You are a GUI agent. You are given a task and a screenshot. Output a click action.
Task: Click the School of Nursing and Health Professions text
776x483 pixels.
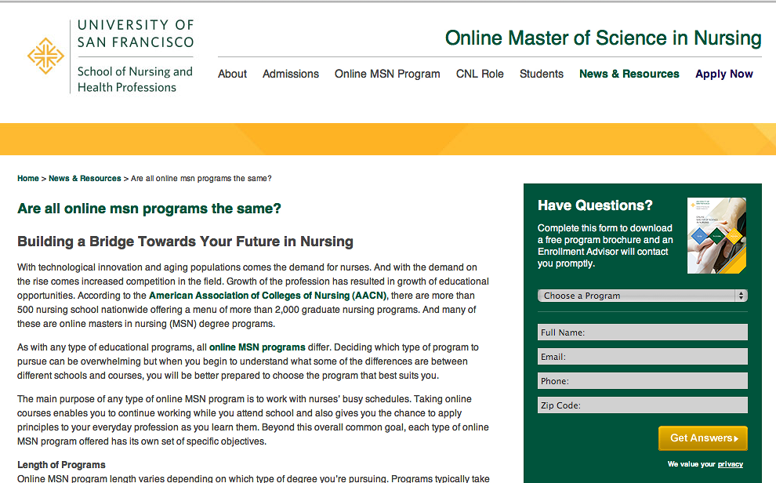pos(135,79)
